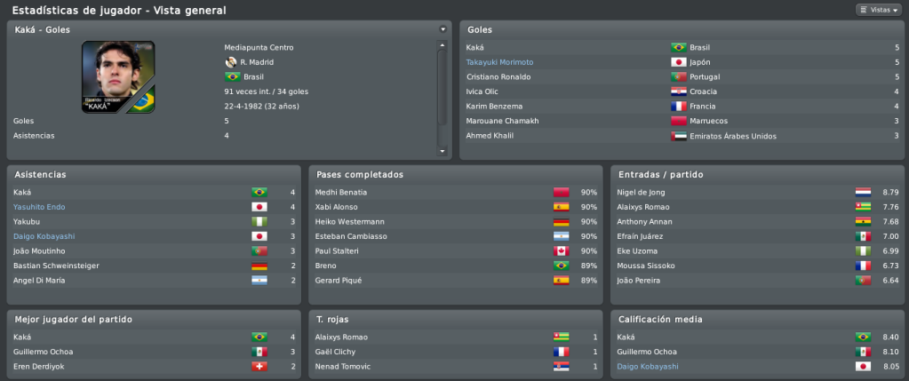Select the Gaël Clichy row in T. rojas
Viewport: 909px width, 381px height.
[456, 352]
